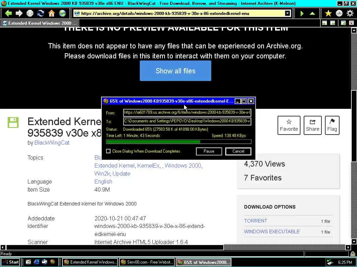The width and height of the screenshot is (357, 267).
Task: Open the 'Windows 2000' topic link
Action: point(183,165)
